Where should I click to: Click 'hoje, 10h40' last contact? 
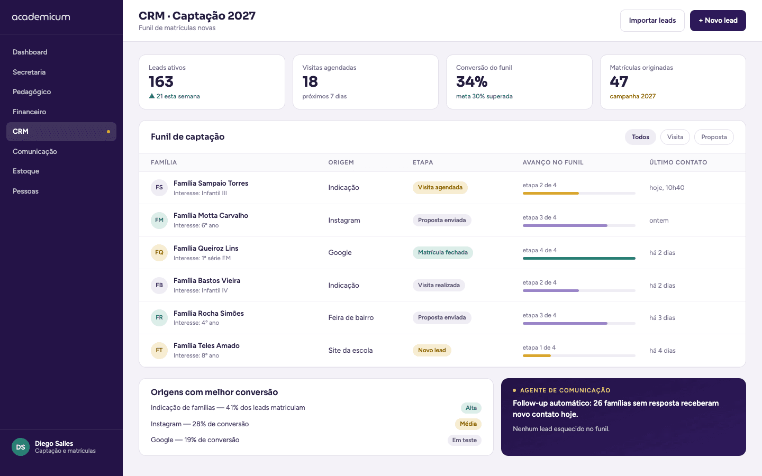tap(667, 188)
